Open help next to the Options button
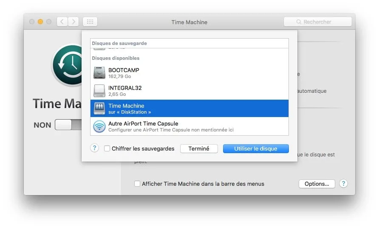The height and width of the screenshot is (229, 379). pos(343,184)
